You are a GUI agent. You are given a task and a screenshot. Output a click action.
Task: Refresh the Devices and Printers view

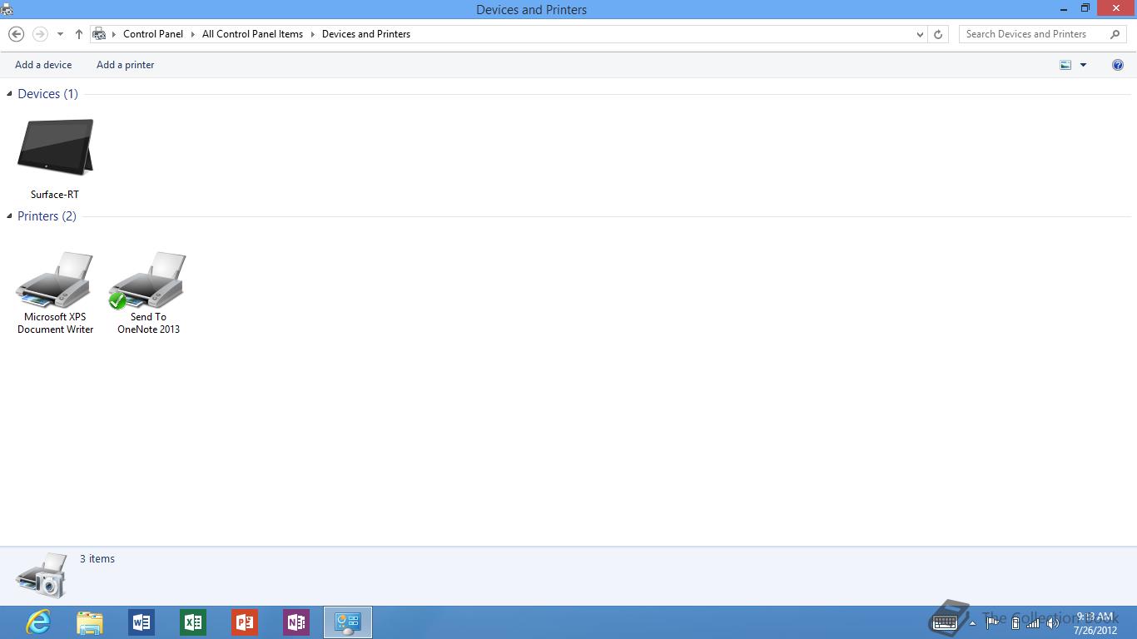pos(938,34)
